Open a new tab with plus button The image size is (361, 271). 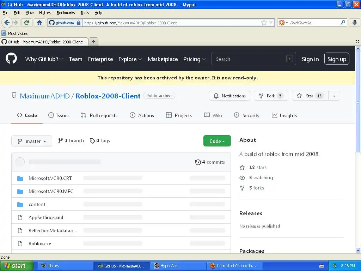click(x=93, y=42)
